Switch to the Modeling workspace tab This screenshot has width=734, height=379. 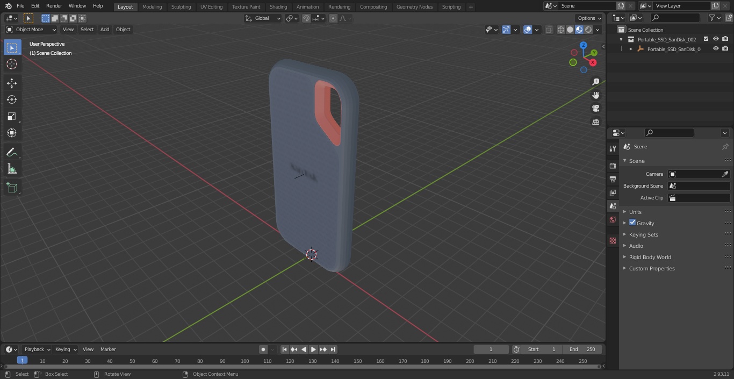point(152,6)
